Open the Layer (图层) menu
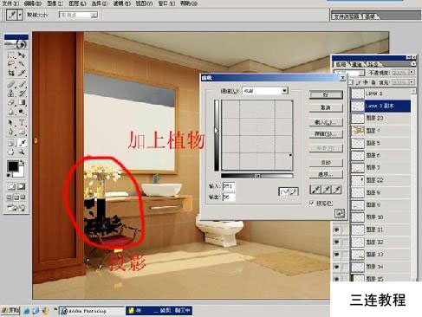422x317 pixels. click(x=77, y=3)
